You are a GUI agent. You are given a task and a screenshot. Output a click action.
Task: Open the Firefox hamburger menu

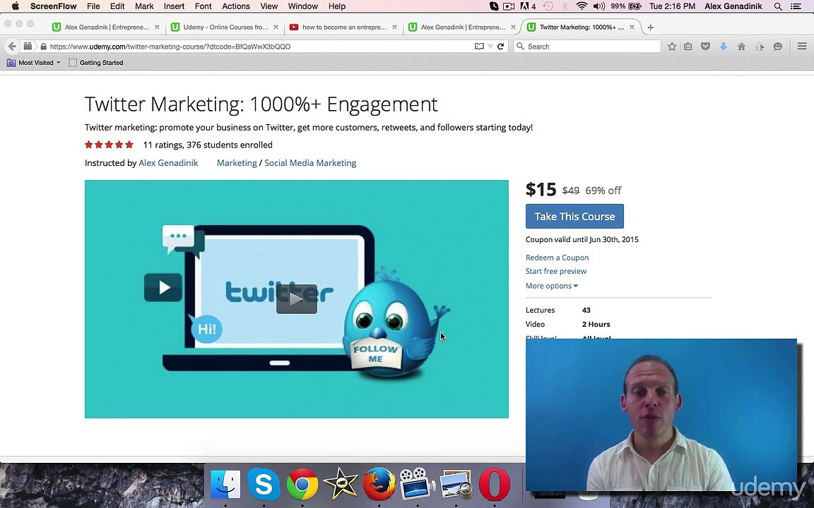click(801, 46)
